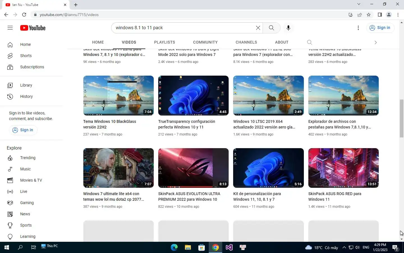The image size is (404, 253).
Task: Open Sports in the Explore section
Action: tap(31, 225)
